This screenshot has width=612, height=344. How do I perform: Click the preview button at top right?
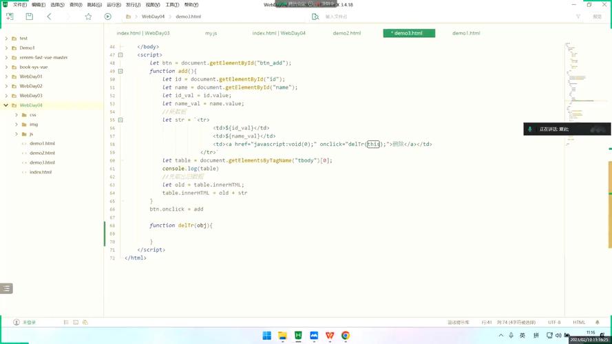click(x=597, y=17)
